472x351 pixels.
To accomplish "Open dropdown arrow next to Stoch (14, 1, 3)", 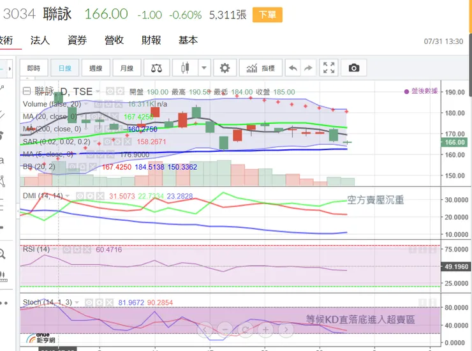I will pos(77,302).
